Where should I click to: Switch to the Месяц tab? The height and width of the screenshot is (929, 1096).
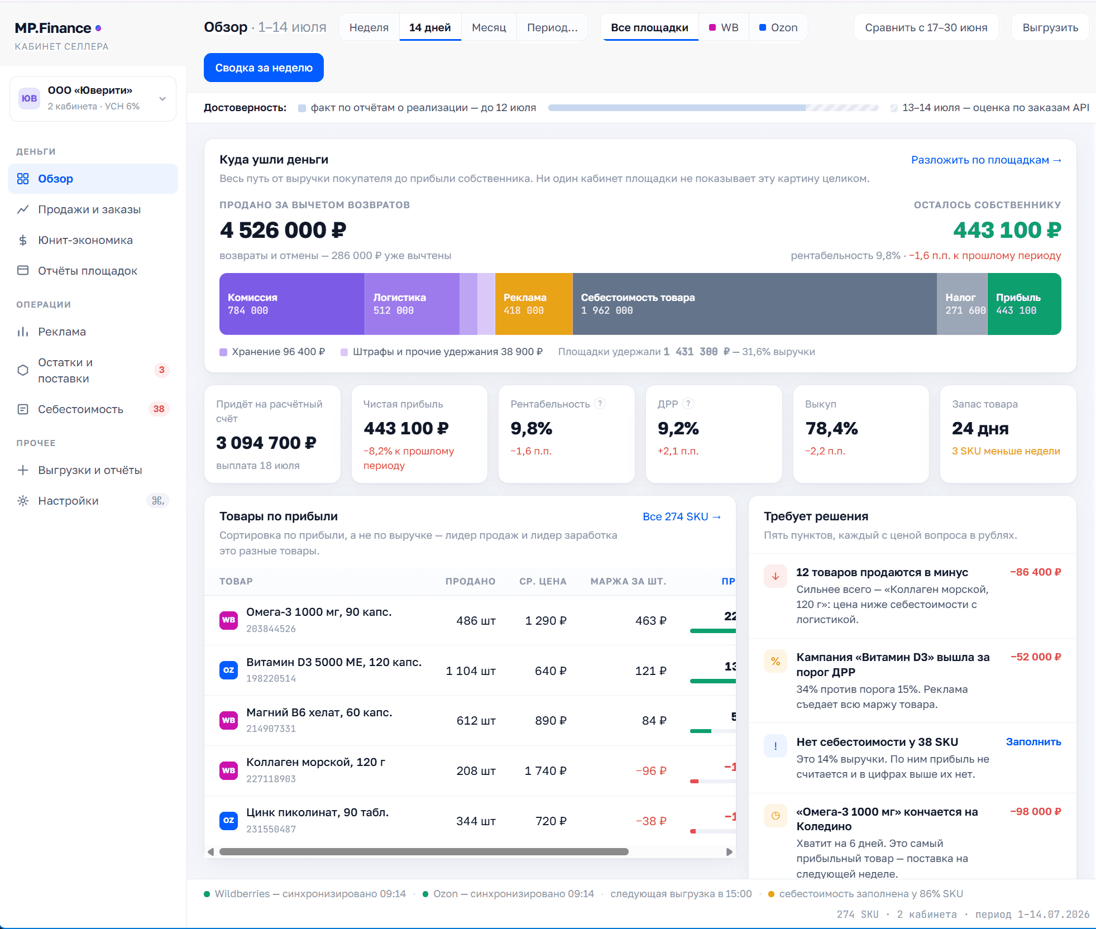[x=489, y=27]
